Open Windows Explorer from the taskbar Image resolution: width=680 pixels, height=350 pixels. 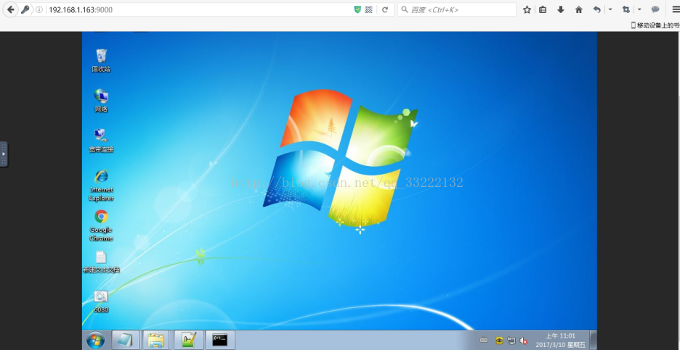pos(155,340)
